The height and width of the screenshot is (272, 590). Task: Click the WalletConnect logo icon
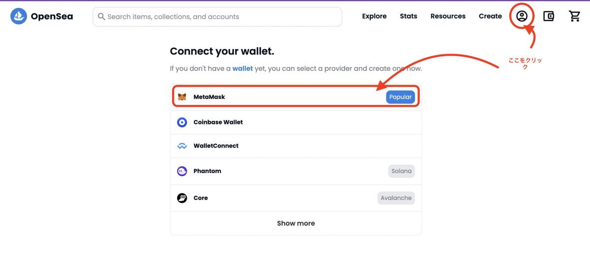[182, 146]
